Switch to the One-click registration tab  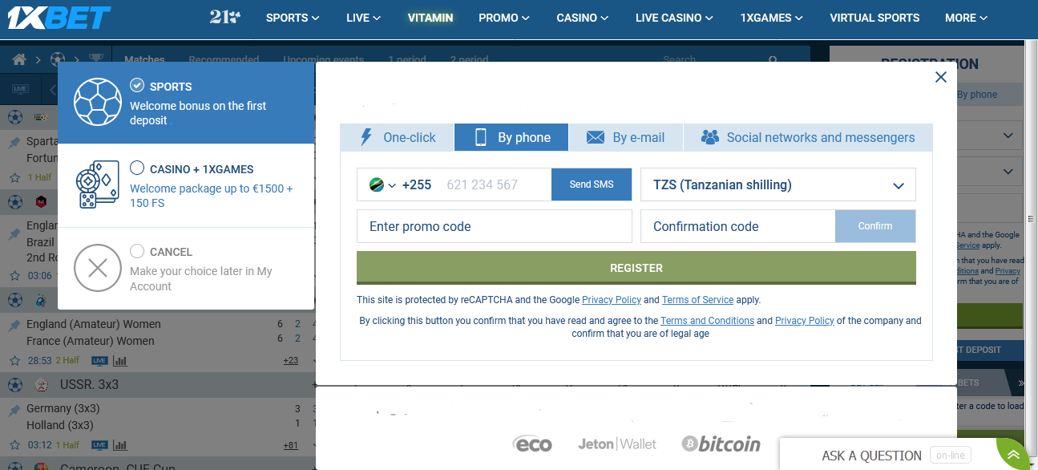point(397,137)
